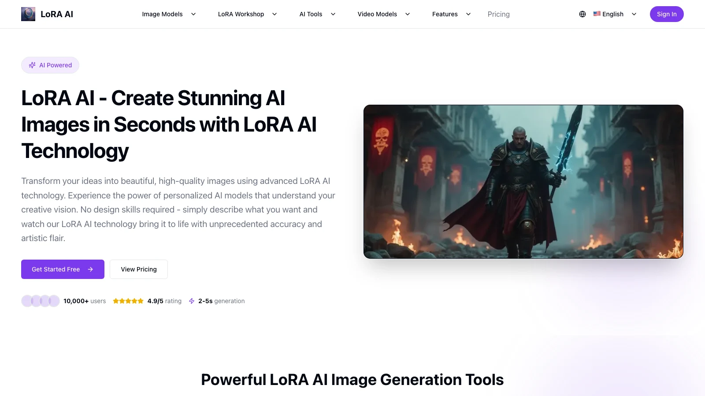Open the Image Models menu
Image resolution: width=705 pixels, height=396 pixels.
point(162,14)
